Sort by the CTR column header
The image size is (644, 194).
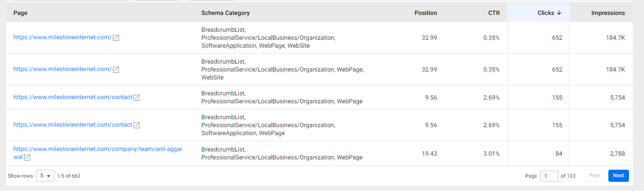coord(494,13)
